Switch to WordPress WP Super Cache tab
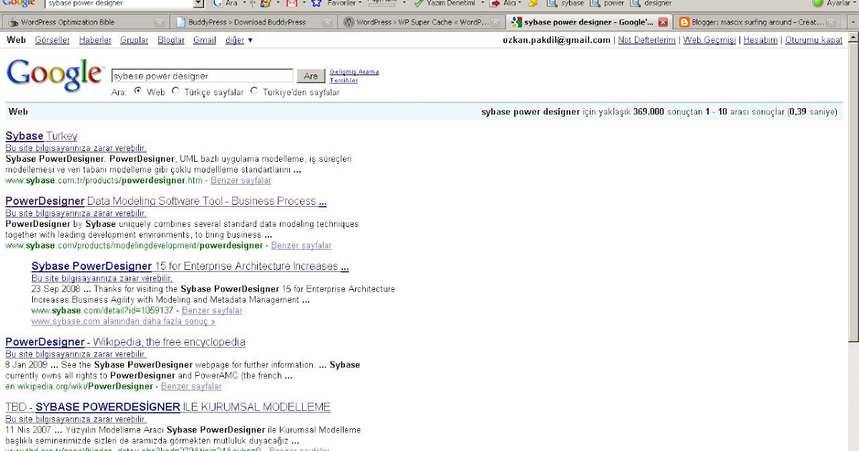This screenshot has width=859, height=451. pos(421,22)
